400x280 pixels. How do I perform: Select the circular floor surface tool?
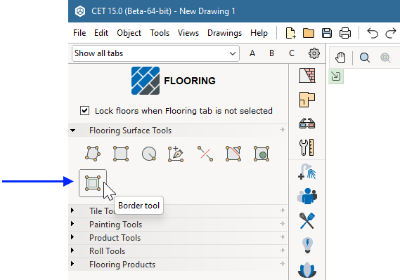coord(149,154)
